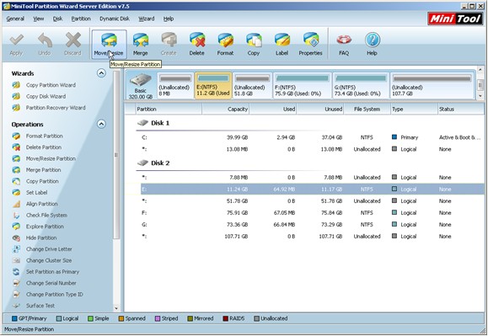Select the F: 75.91 GB partition row

click(x=312, y=213)
